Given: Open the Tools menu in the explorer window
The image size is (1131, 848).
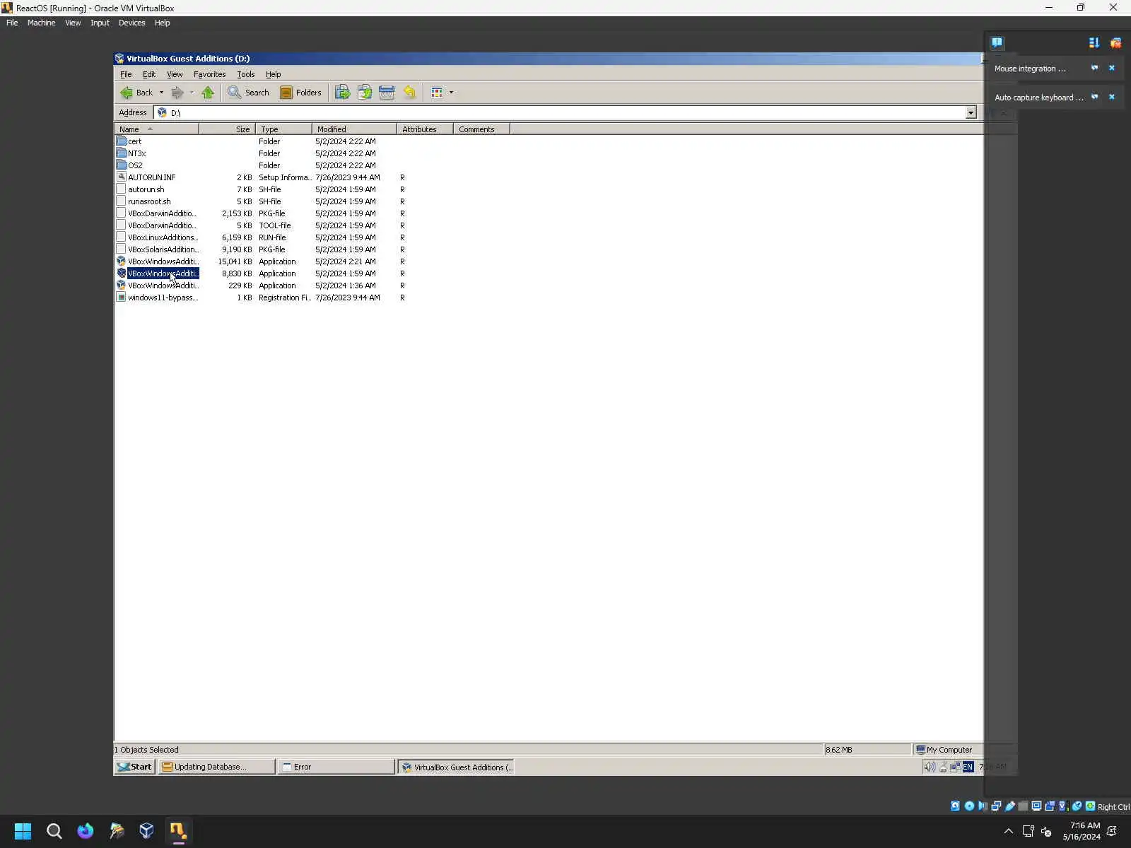Looking at the screenshot, I should click(245, 74).
